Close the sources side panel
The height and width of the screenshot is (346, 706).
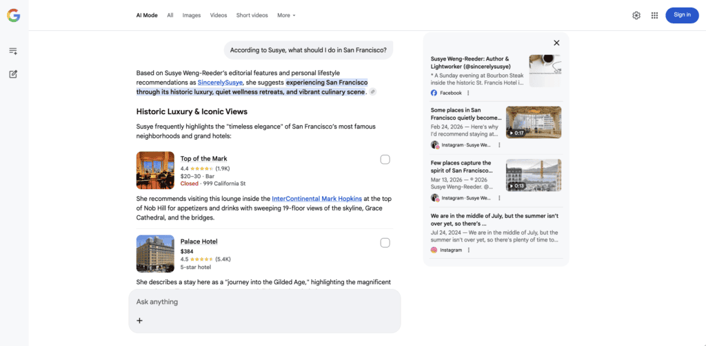click(x=556, y=43)
